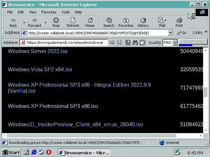Increase Quality with the up stepper arrow
This screenshot has width=210, height=157.
click(175, 41)
